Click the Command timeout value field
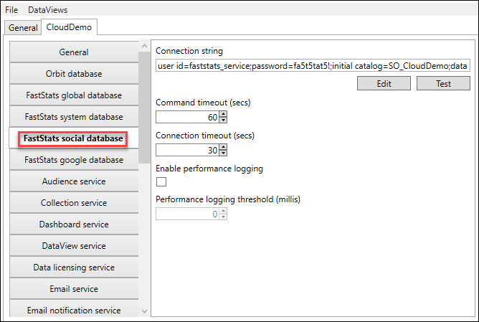This screenshot has width=479, height=322. 188,117
